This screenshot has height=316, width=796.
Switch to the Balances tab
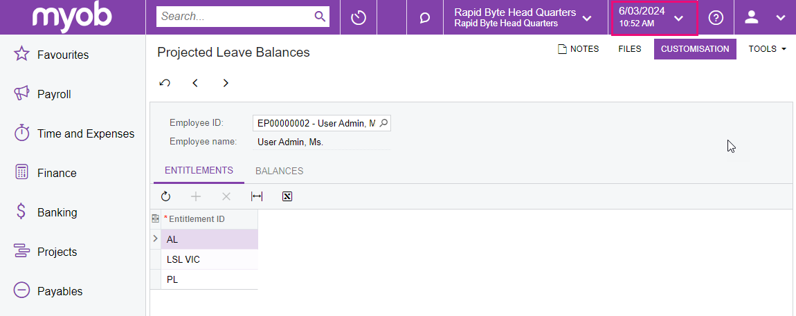(279, 171)
